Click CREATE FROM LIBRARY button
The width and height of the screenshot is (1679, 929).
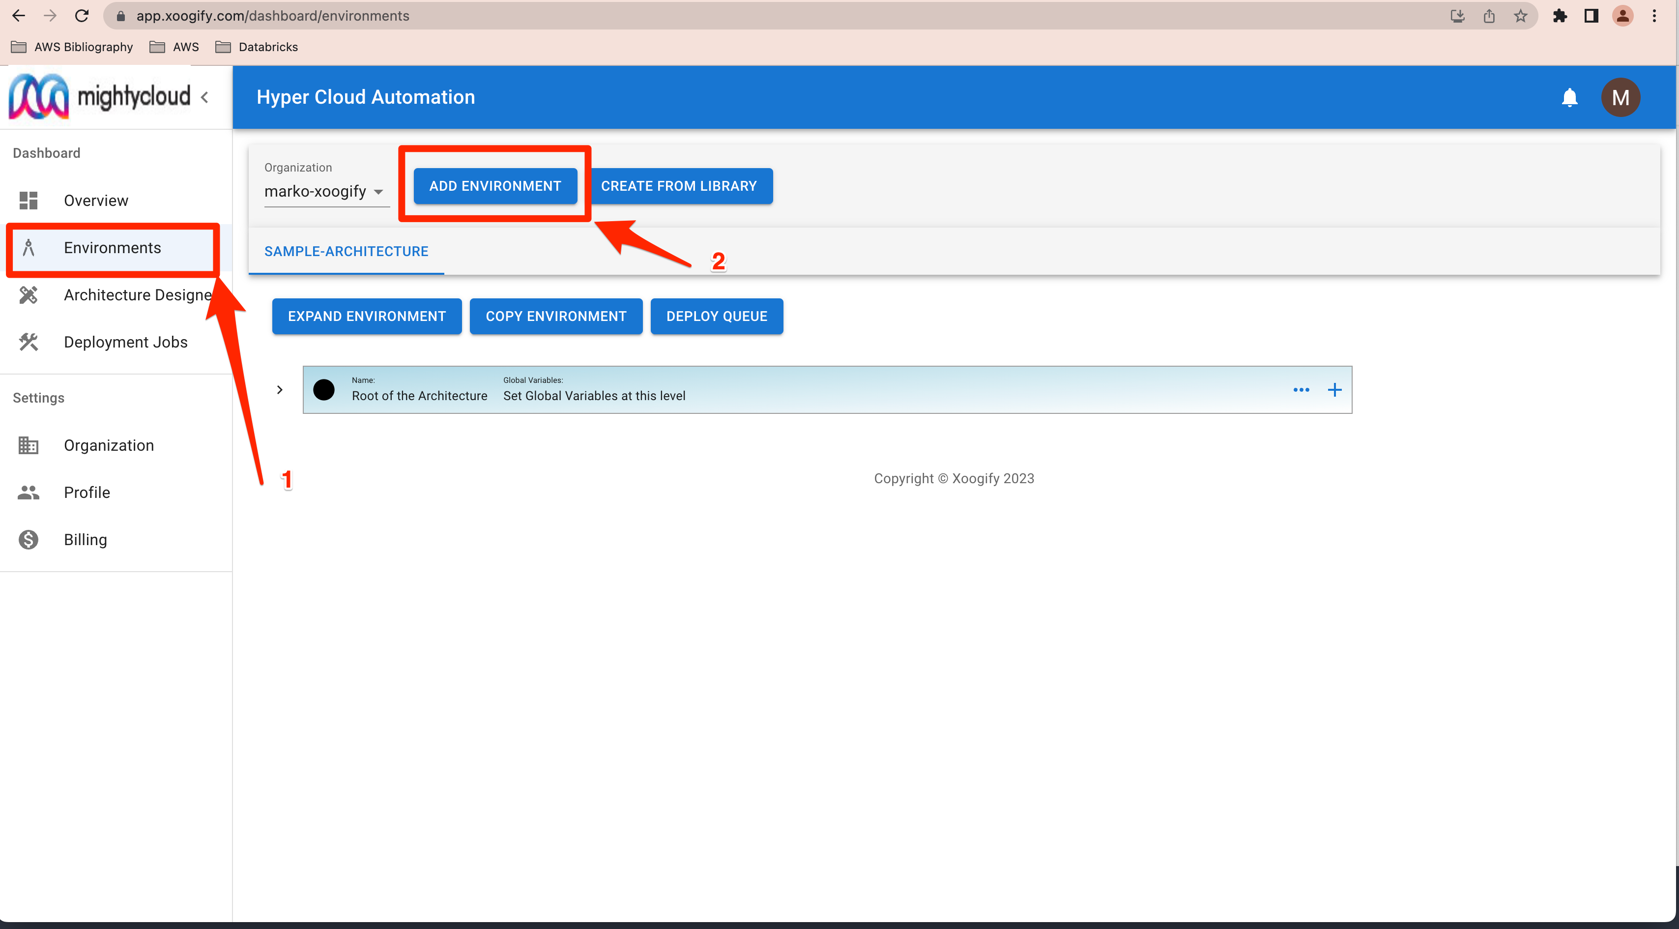point(678,186)
